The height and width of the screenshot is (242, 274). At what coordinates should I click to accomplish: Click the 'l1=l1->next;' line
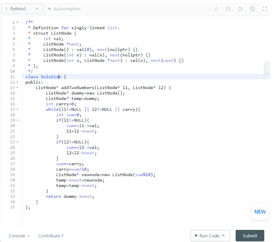[x=81, y=131]
